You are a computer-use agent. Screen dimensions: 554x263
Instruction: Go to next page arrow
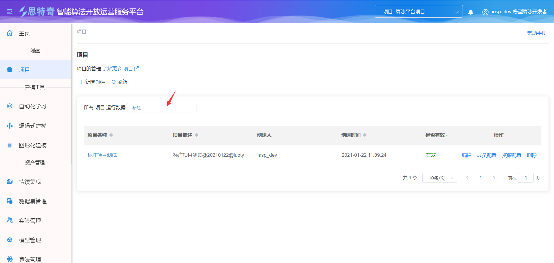pyautogui.click(x=494, y=178)
